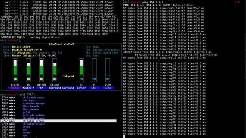Click the ZSH_TUTORIAL_23Apr2013-21:24:22.mp4 file entry
Viewport: 246px width, 138px height.
pos(88,8)
